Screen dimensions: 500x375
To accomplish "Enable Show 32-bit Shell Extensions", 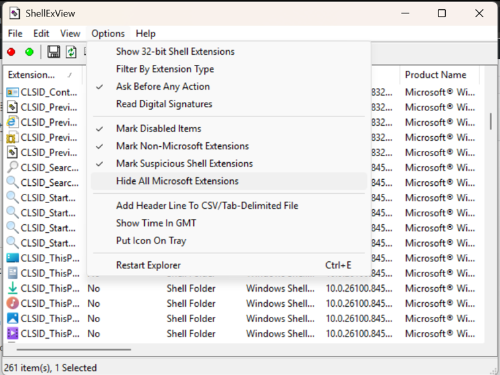I will point(229,52).
